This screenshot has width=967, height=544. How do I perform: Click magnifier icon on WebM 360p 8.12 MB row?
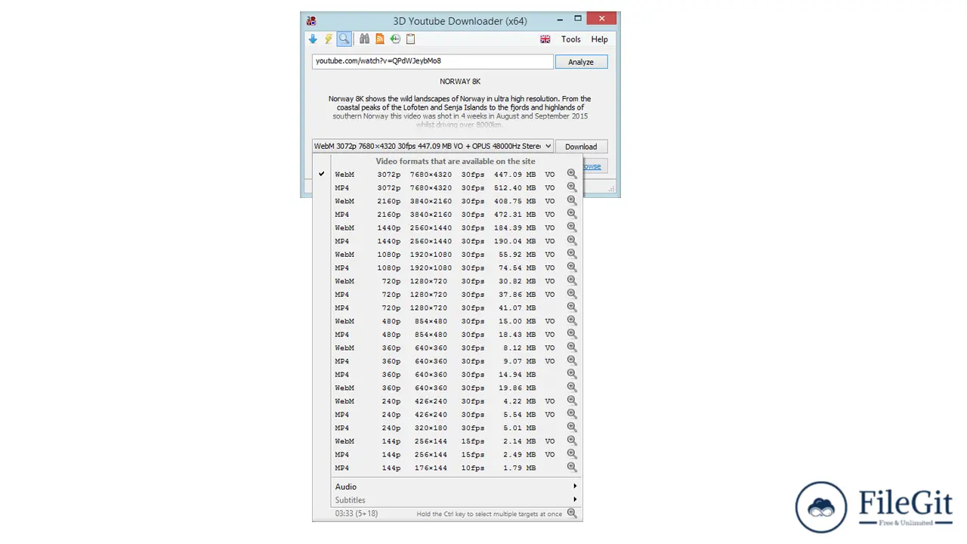572,348
